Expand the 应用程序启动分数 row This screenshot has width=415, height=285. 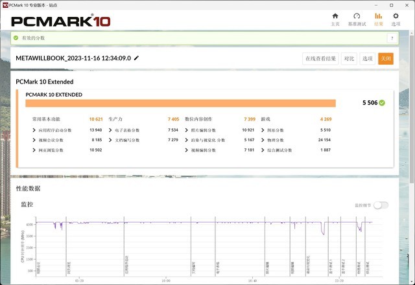[x=34, y=130]
